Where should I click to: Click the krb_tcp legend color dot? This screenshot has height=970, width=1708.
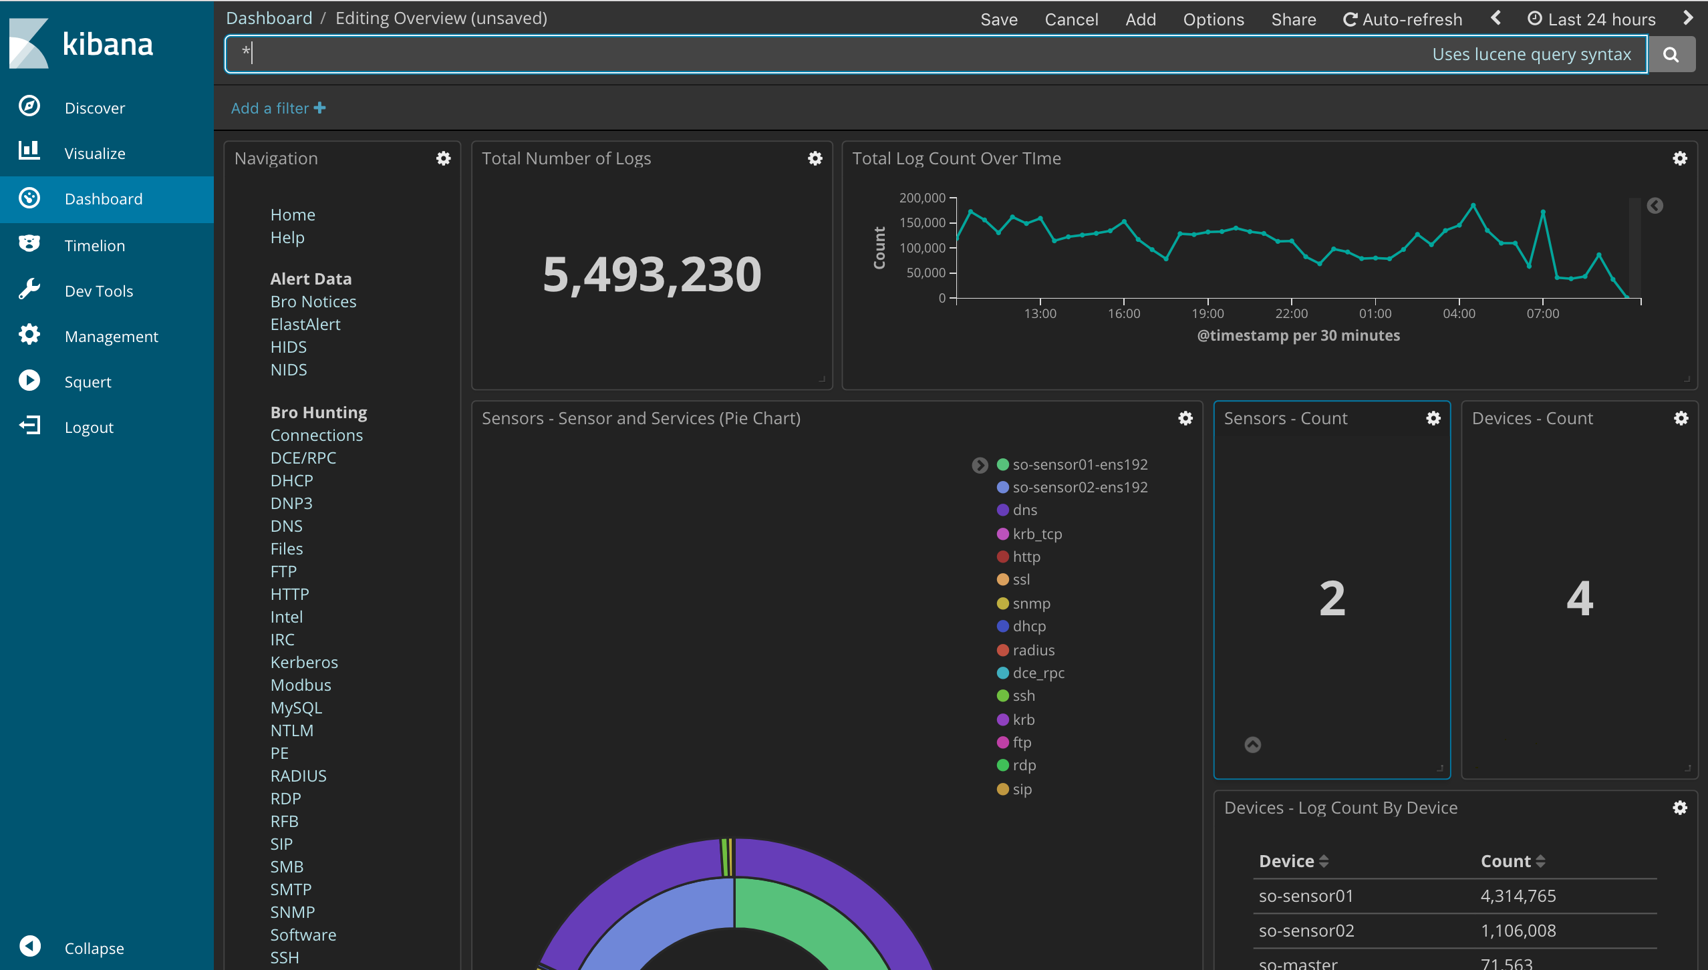point(1003,534)
